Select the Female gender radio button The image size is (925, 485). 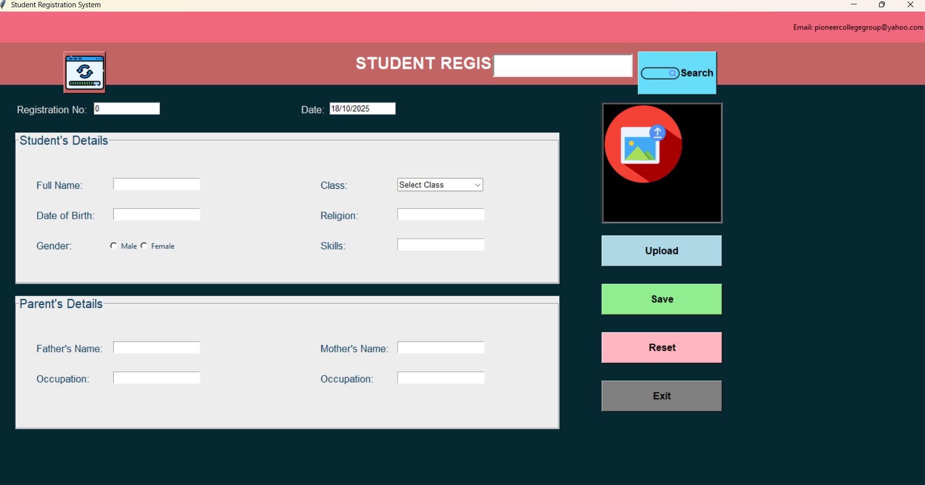144,245
